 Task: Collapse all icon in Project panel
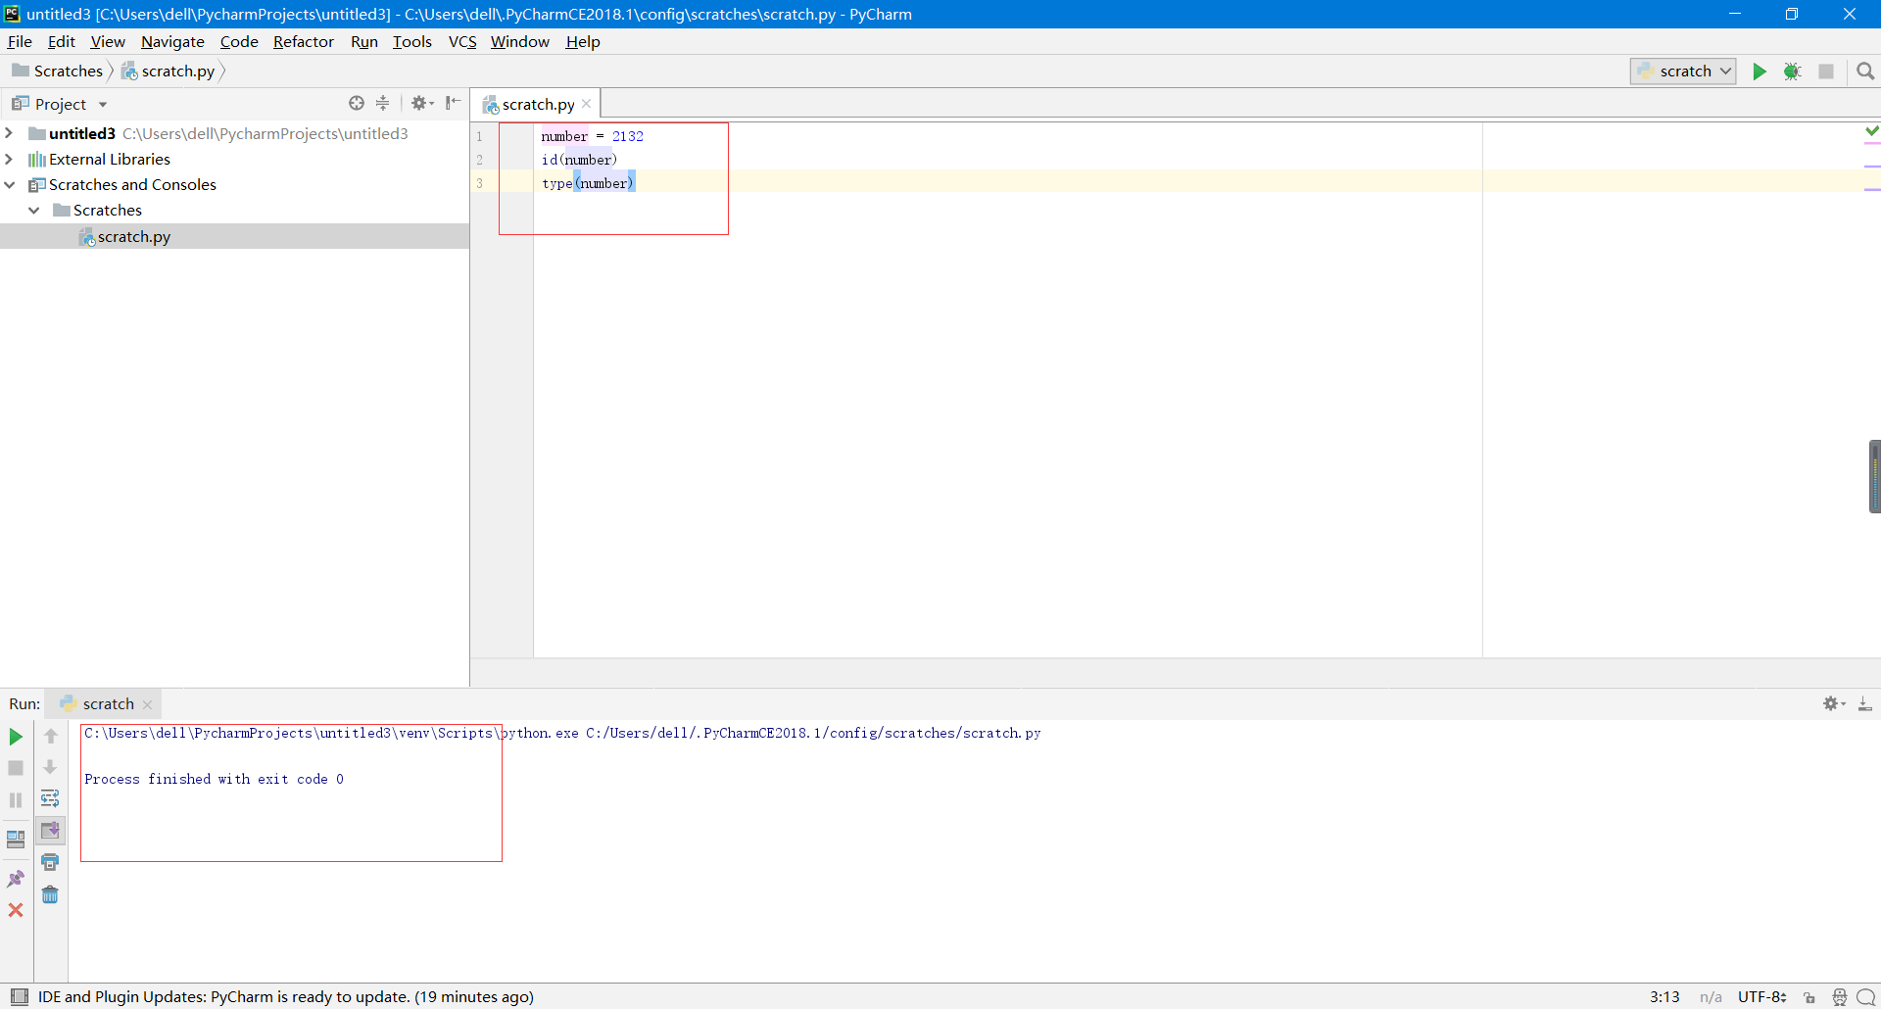coord(383,103)
